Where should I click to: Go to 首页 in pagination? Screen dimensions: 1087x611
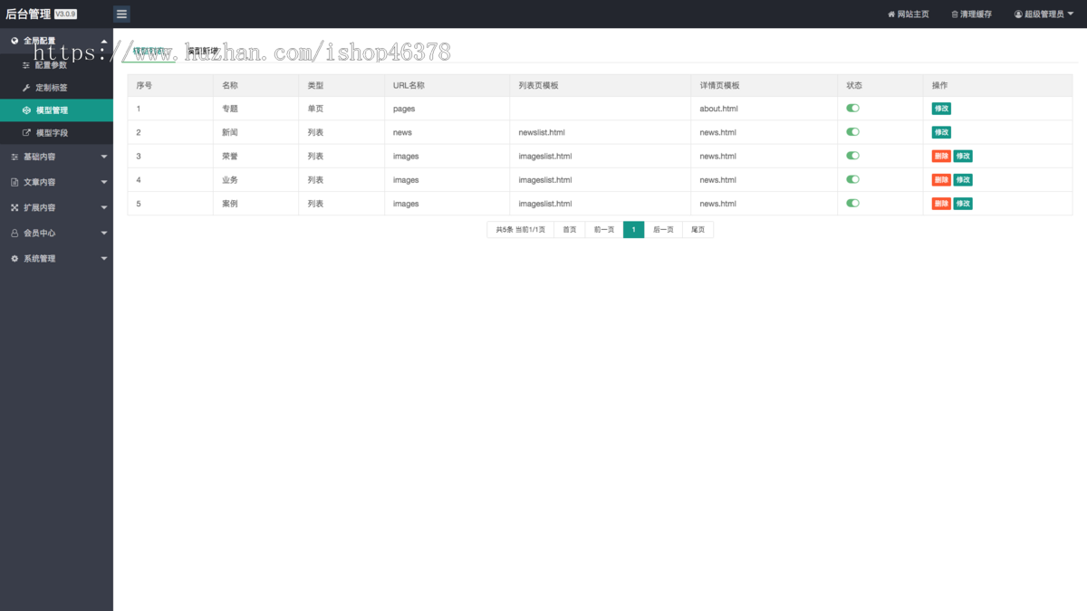tap(569, 230)
